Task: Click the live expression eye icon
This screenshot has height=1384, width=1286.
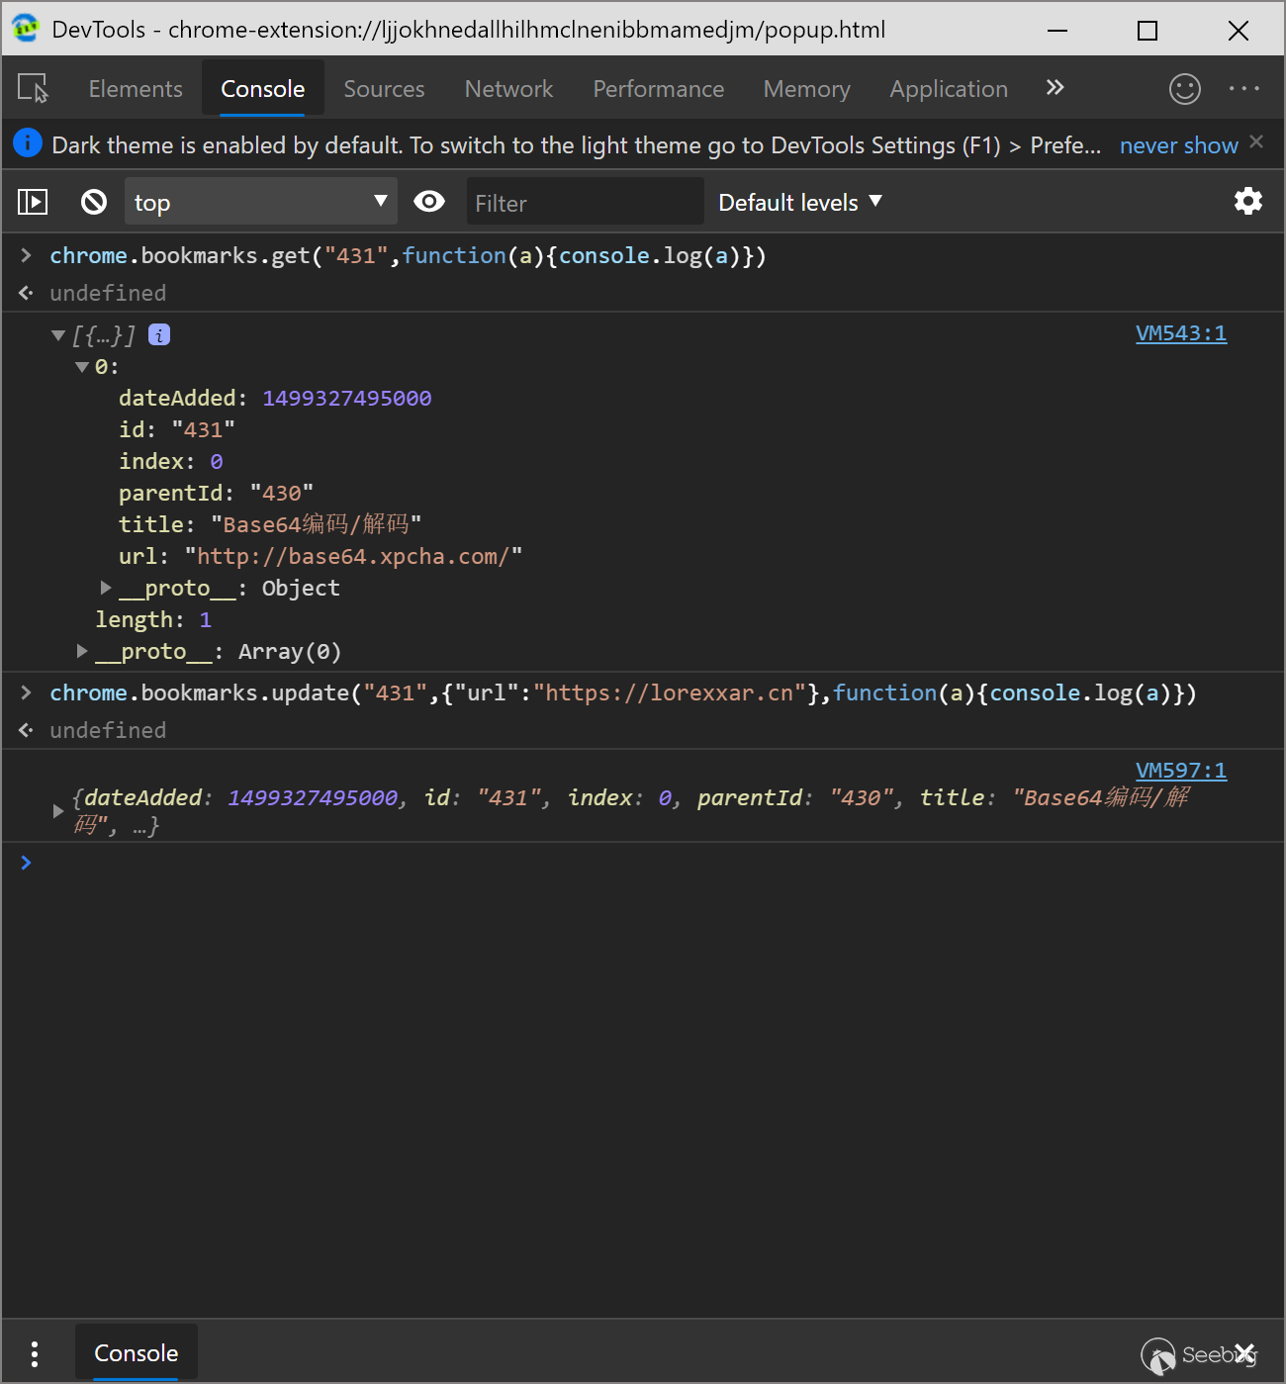Action: pyautogui.click(x=429, y=202)
